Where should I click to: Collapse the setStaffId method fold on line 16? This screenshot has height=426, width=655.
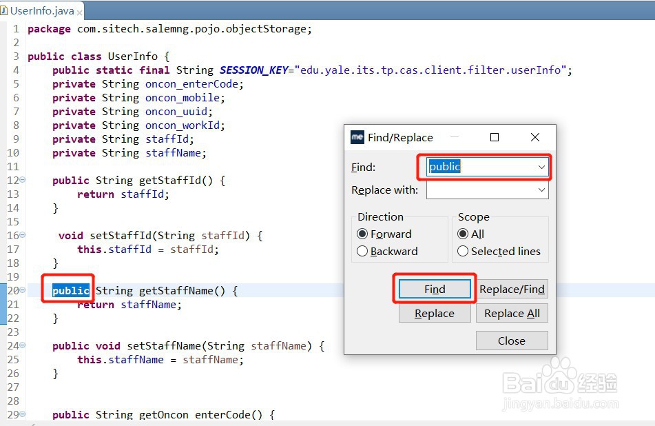tap(23, 235)
